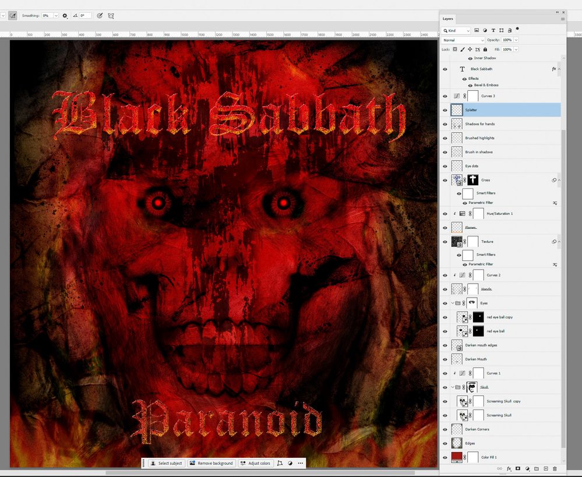The height and width of the screenshot is (477, 582).
Task: Prevent auto-nesting artboard lock icon
Action: coord(478,50)
